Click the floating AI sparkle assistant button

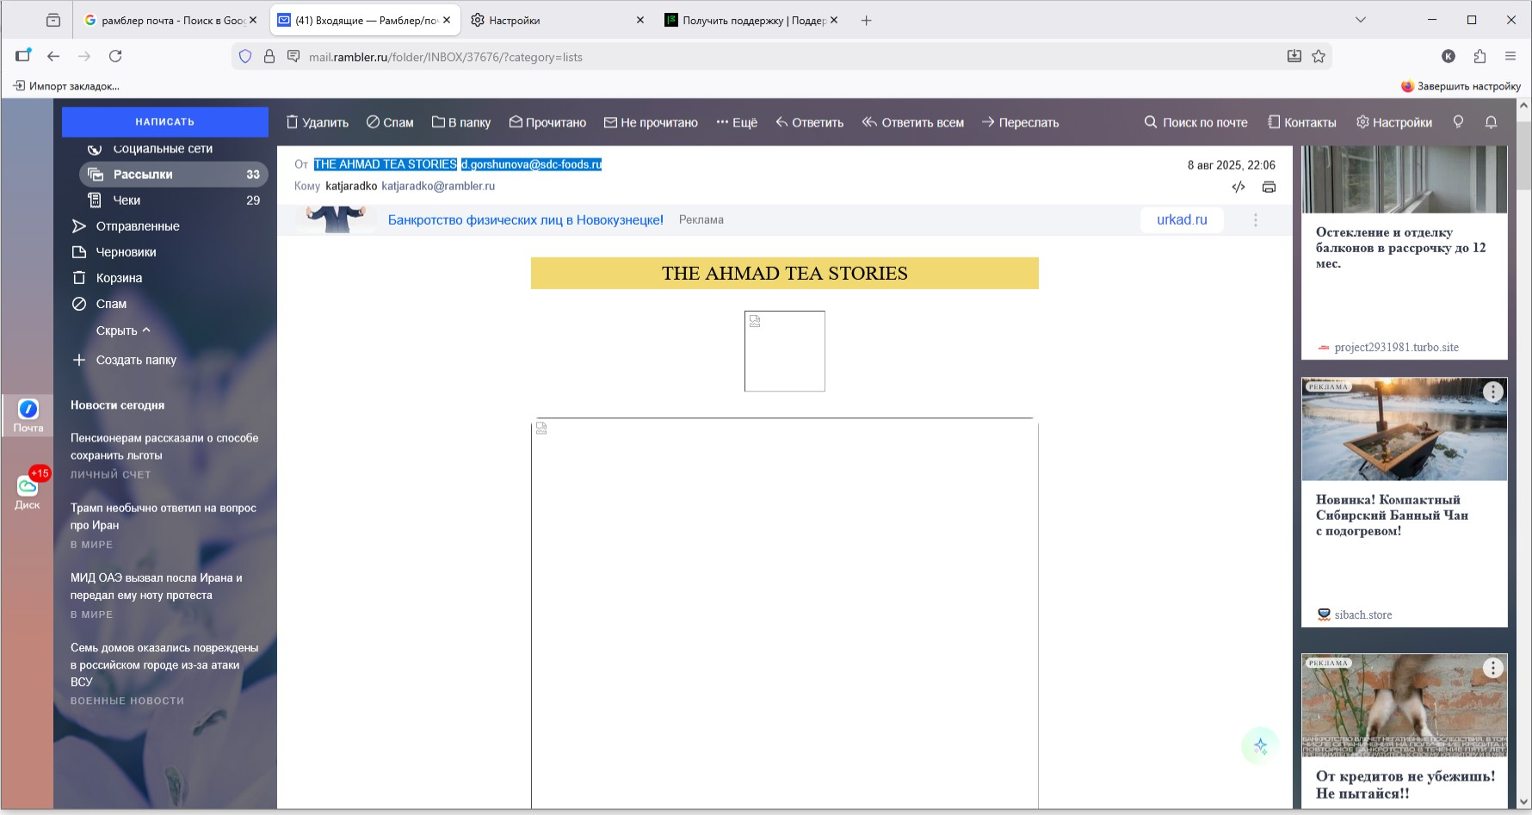[1261, 746]
